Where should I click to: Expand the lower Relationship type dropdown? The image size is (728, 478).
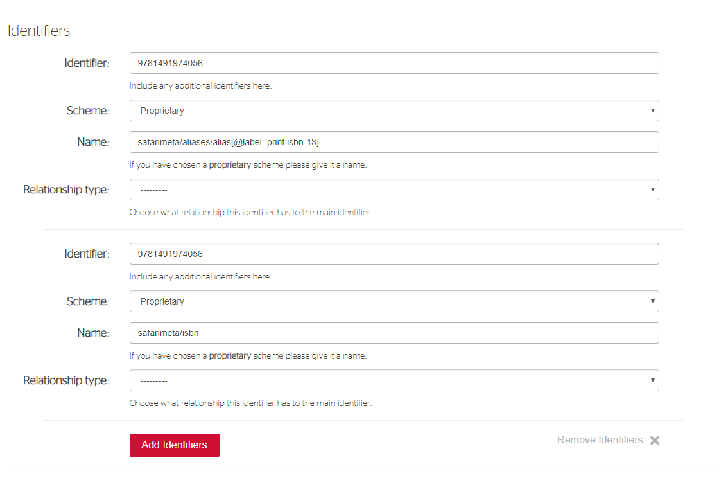(394, 380)
